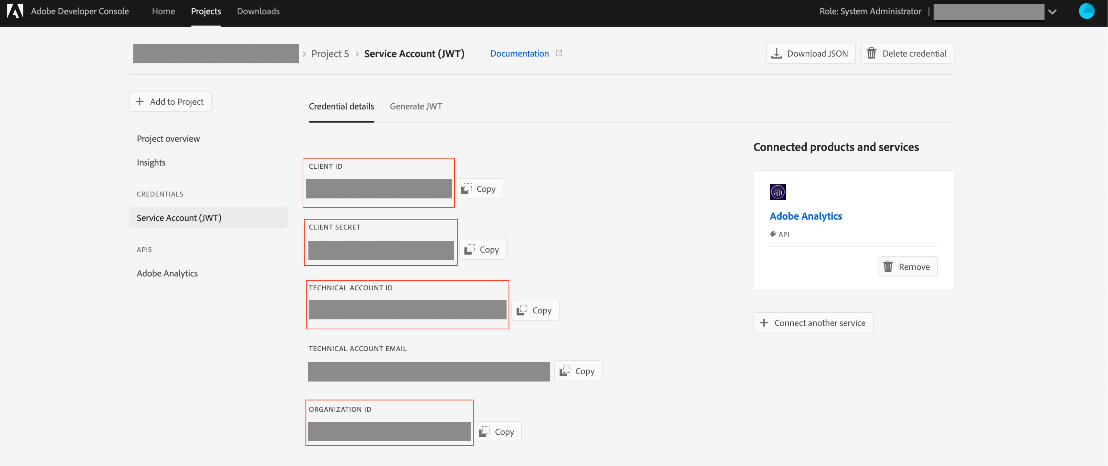
Task: Click trash icon in Remove button
Action: (x=888, y=267)
